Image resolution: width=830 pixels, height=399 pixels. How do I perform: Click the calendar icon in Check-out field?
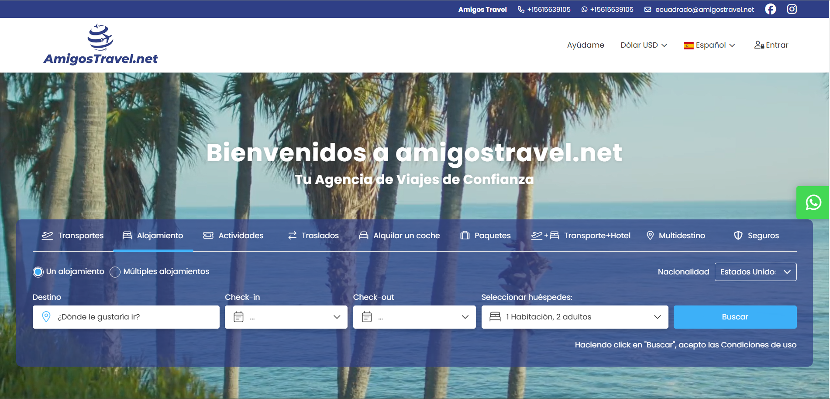(x=367, y=317)
